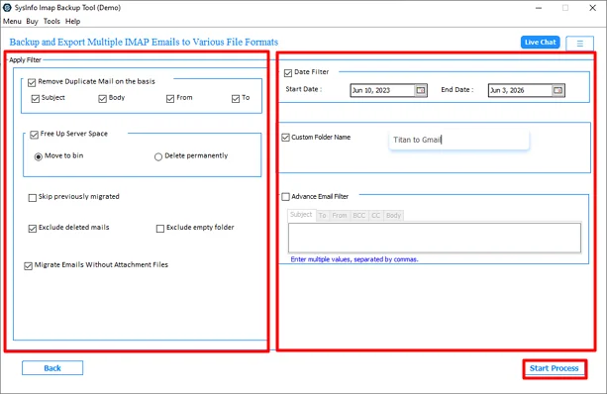Click the End Date field showing Jun 3, 2026
Screen dimensions: 607x394
tap(520, 90)
